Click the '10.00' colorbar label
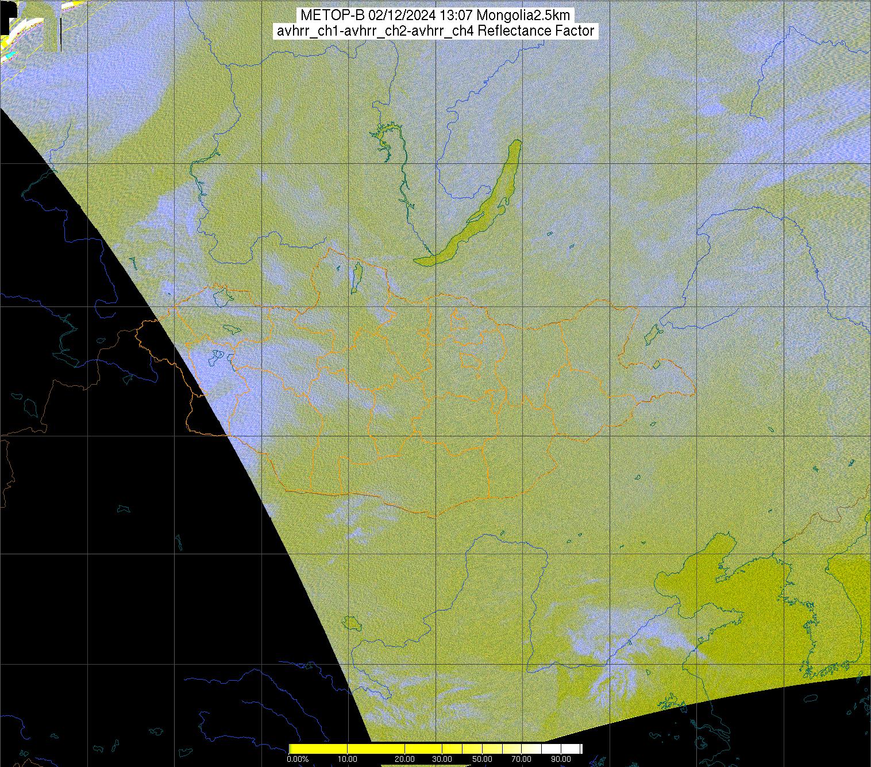 (x=349, y=760)
